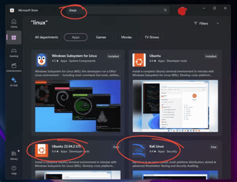
Task: Click the WSL description text
Action: 77,73
